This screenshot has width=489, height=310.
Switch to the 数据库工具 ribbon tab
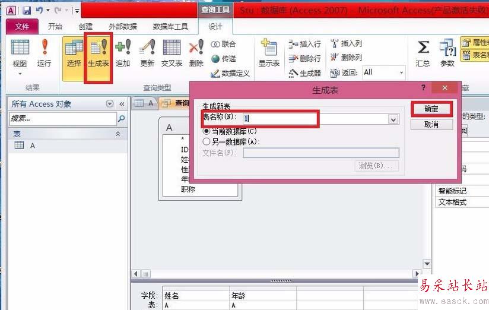pos(170,27)
